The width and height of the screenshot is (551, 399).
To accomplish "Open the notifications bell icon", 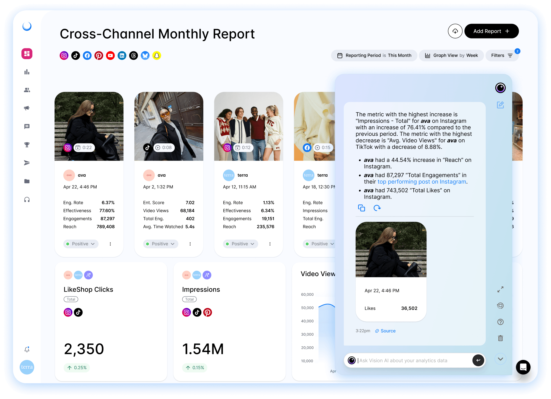I will tap(27, 349).
